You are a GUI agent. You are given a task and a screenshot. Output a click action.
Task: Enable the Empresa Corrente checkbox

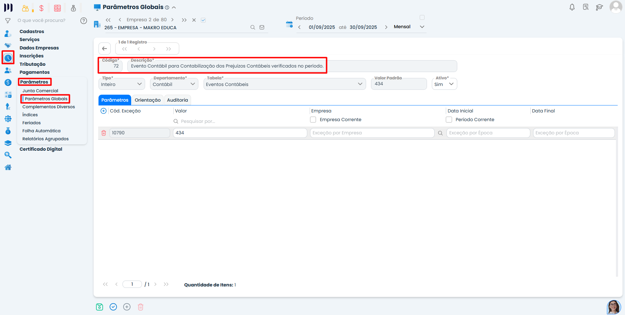point(313,119)
